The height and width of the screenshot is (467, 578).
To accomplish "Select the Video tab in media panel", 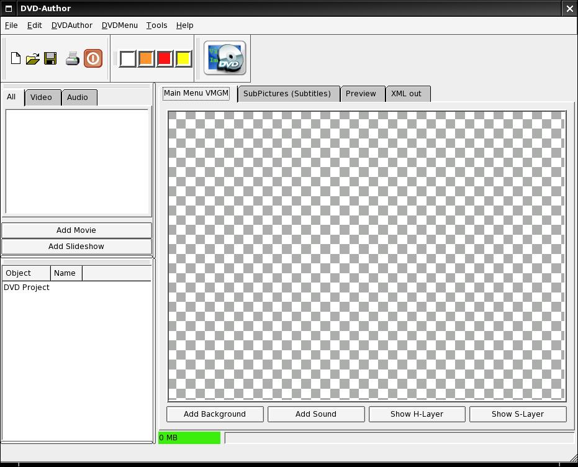I will [42, 97].
